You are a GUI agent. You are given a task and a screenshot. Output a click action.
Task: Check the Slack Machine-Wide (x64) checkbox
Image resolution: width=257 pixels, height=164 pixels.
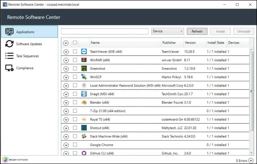(75, 136)
